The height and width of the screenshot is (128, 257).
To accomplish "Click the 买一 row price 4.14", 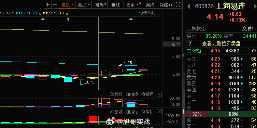I will [215, 120].
